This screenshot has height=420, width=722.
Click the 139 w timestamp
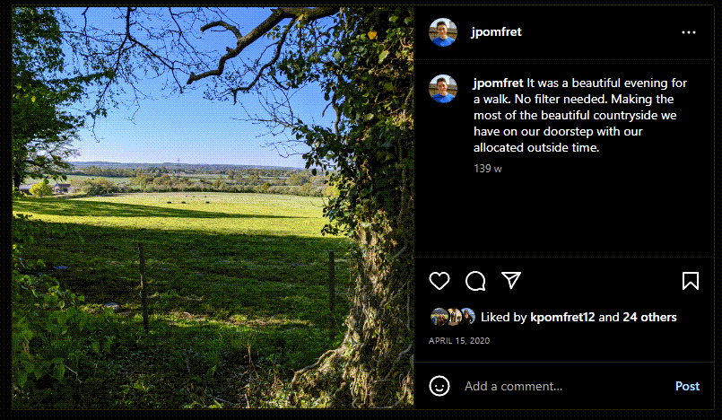click(488, 169)
